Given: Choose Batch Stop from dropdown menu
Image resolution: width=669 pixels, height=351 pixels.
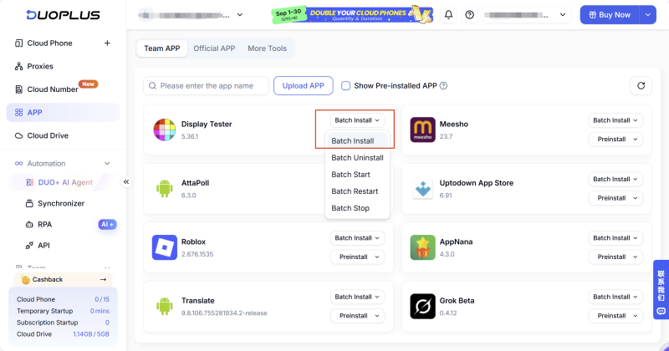Looking at the screenshot, I should tap(357, 208).
